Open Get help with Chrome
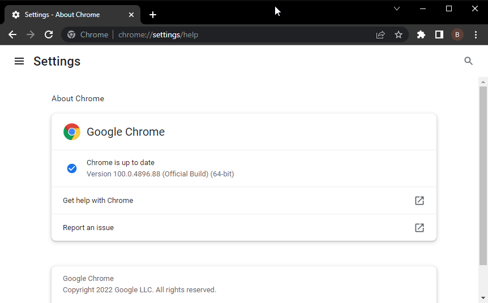This screenshot has width=488, height=303. (243, 201)
